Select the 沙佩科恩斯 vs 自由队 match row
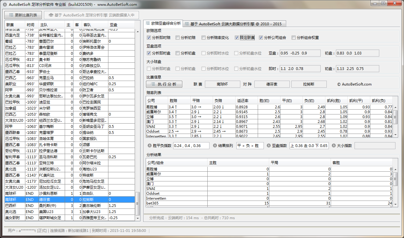This screenshot has height=238, width=404. pos(70,194)
